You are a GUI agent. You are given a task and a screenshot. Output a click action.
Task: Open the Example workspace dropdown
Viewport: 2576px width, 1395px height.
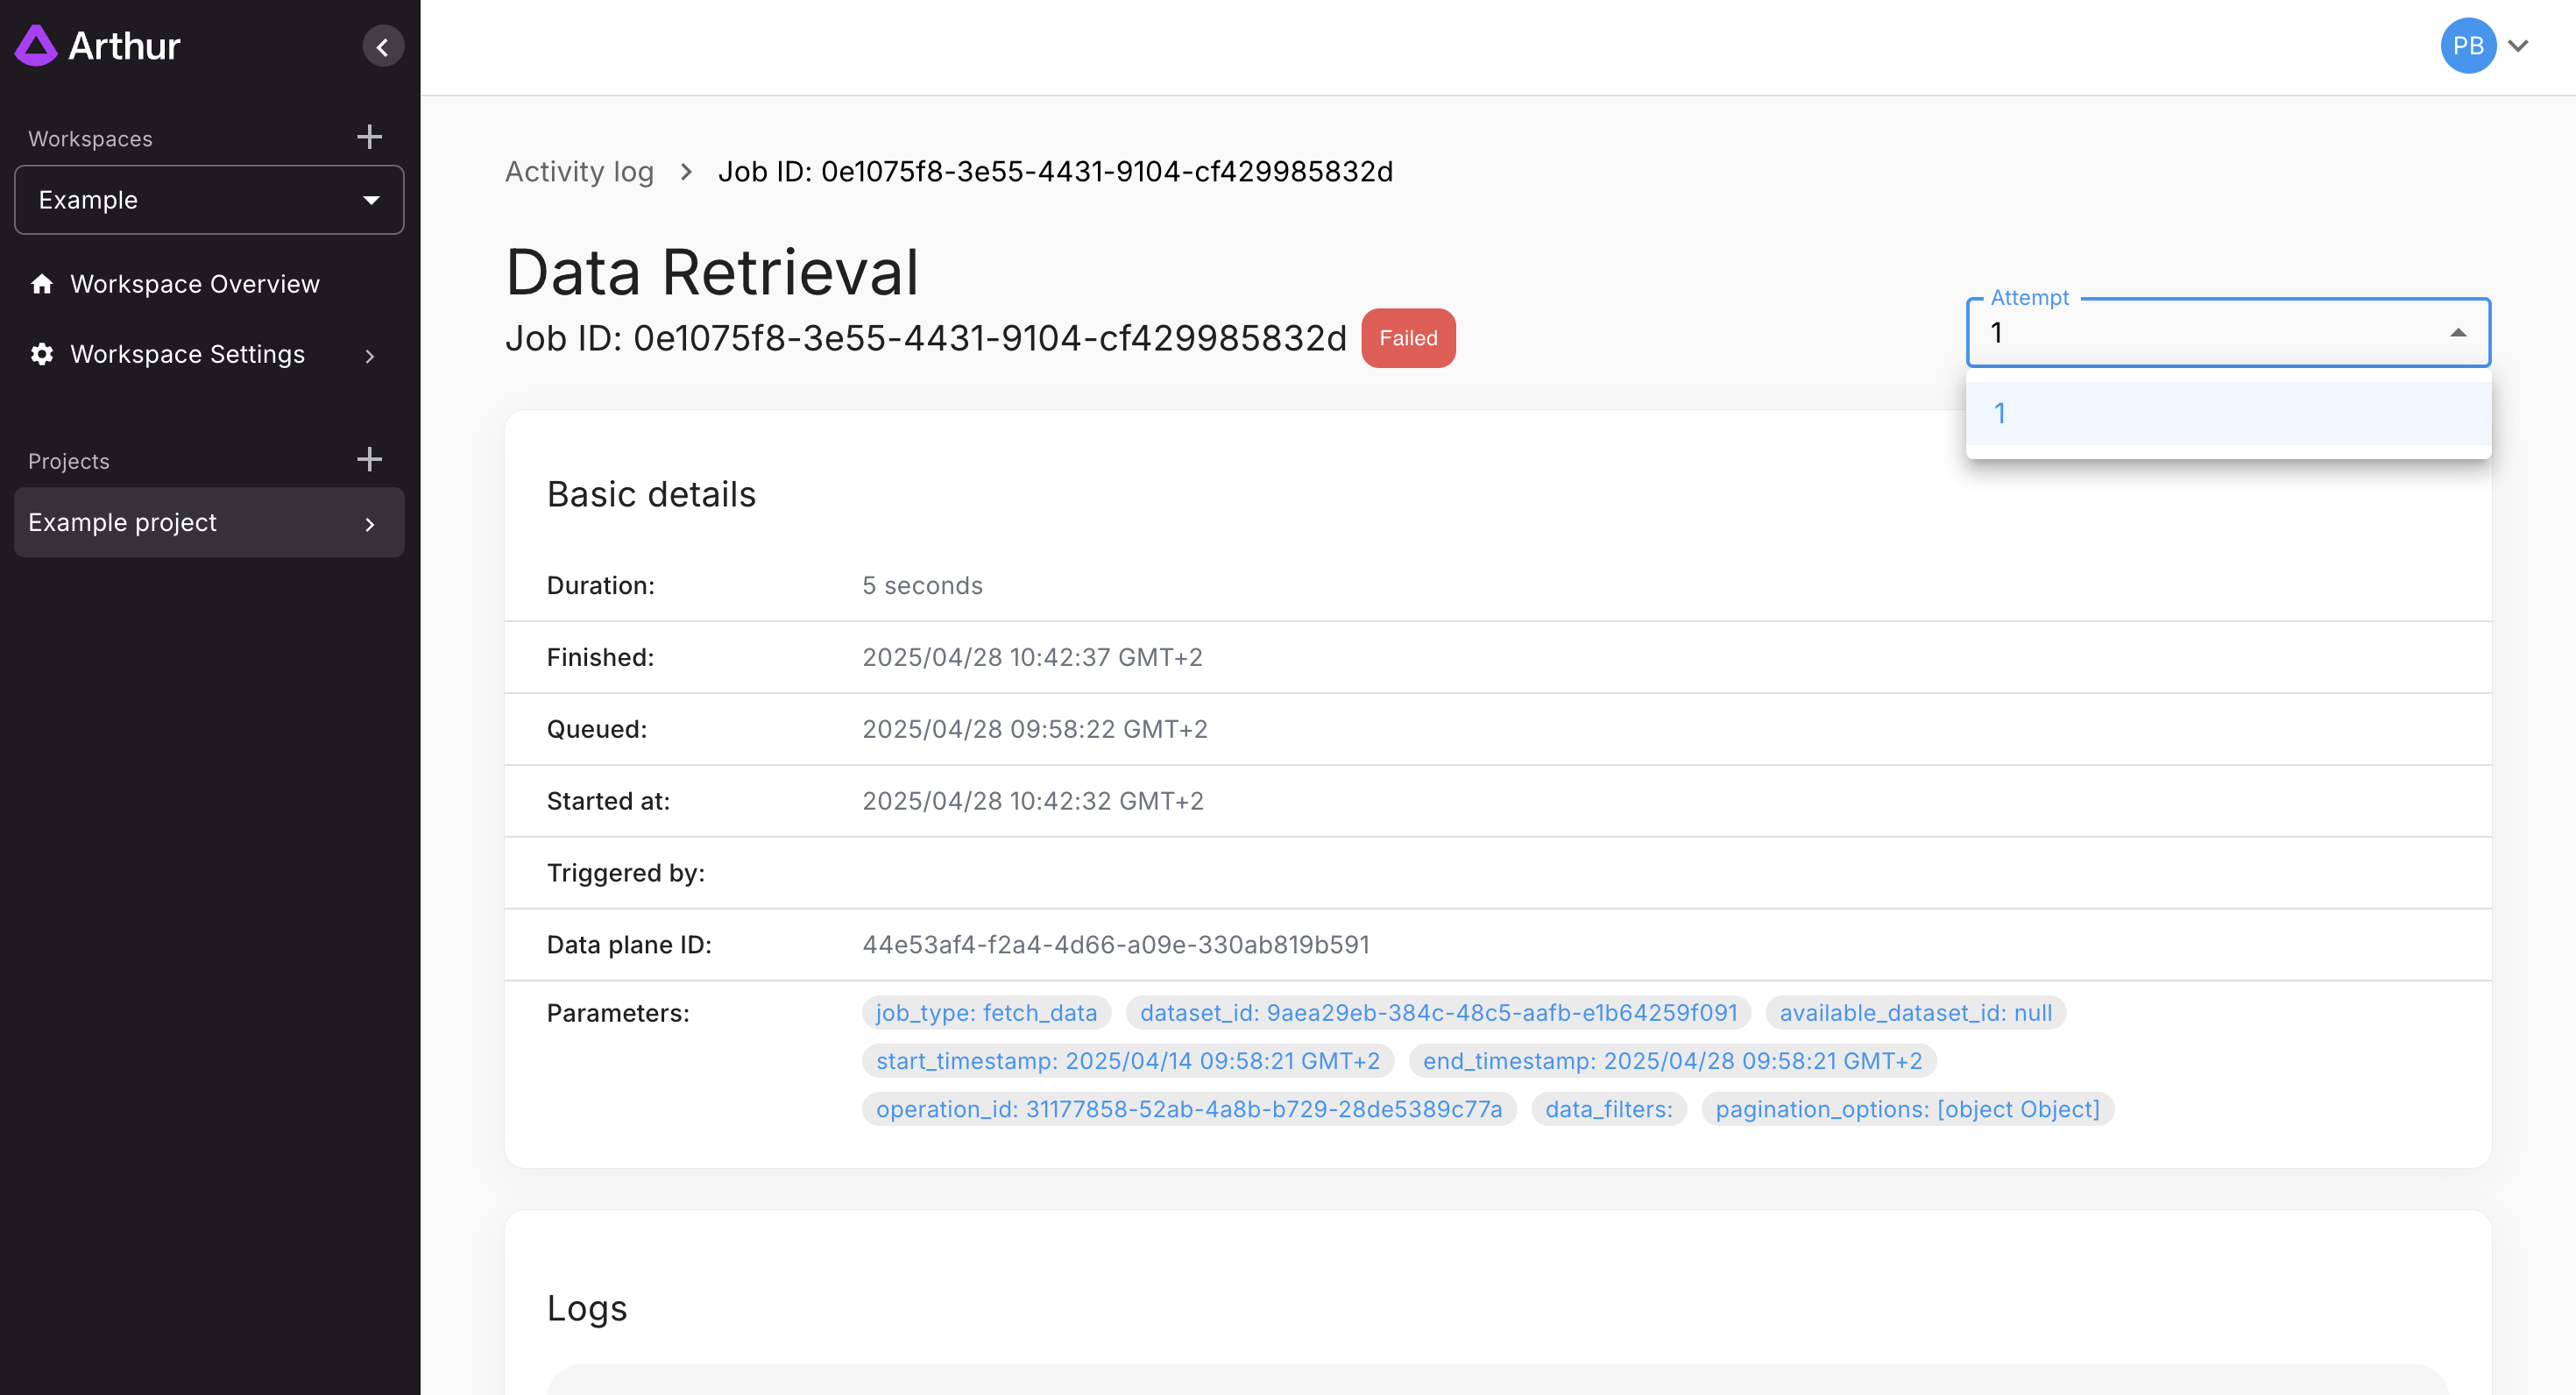click(x=209, y=200)
